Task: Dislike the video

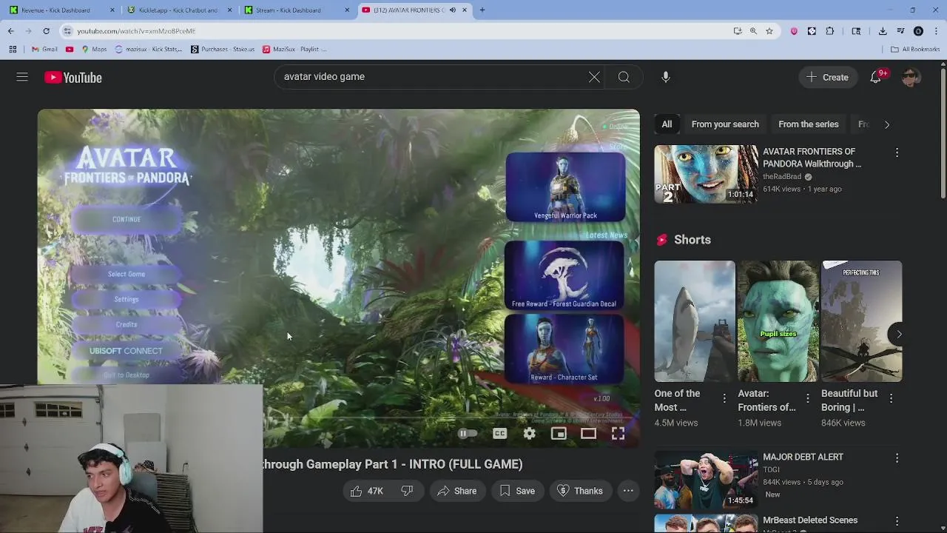Action: click(x=407, y=491)
